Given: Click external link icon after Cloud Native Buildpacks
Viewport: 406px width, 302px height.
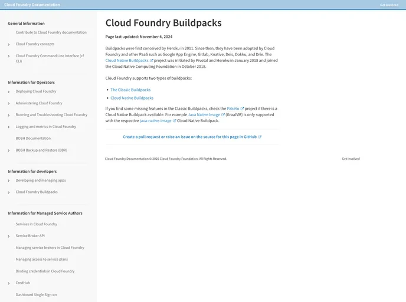Looking at the screenshot, I should click(152, 61).
